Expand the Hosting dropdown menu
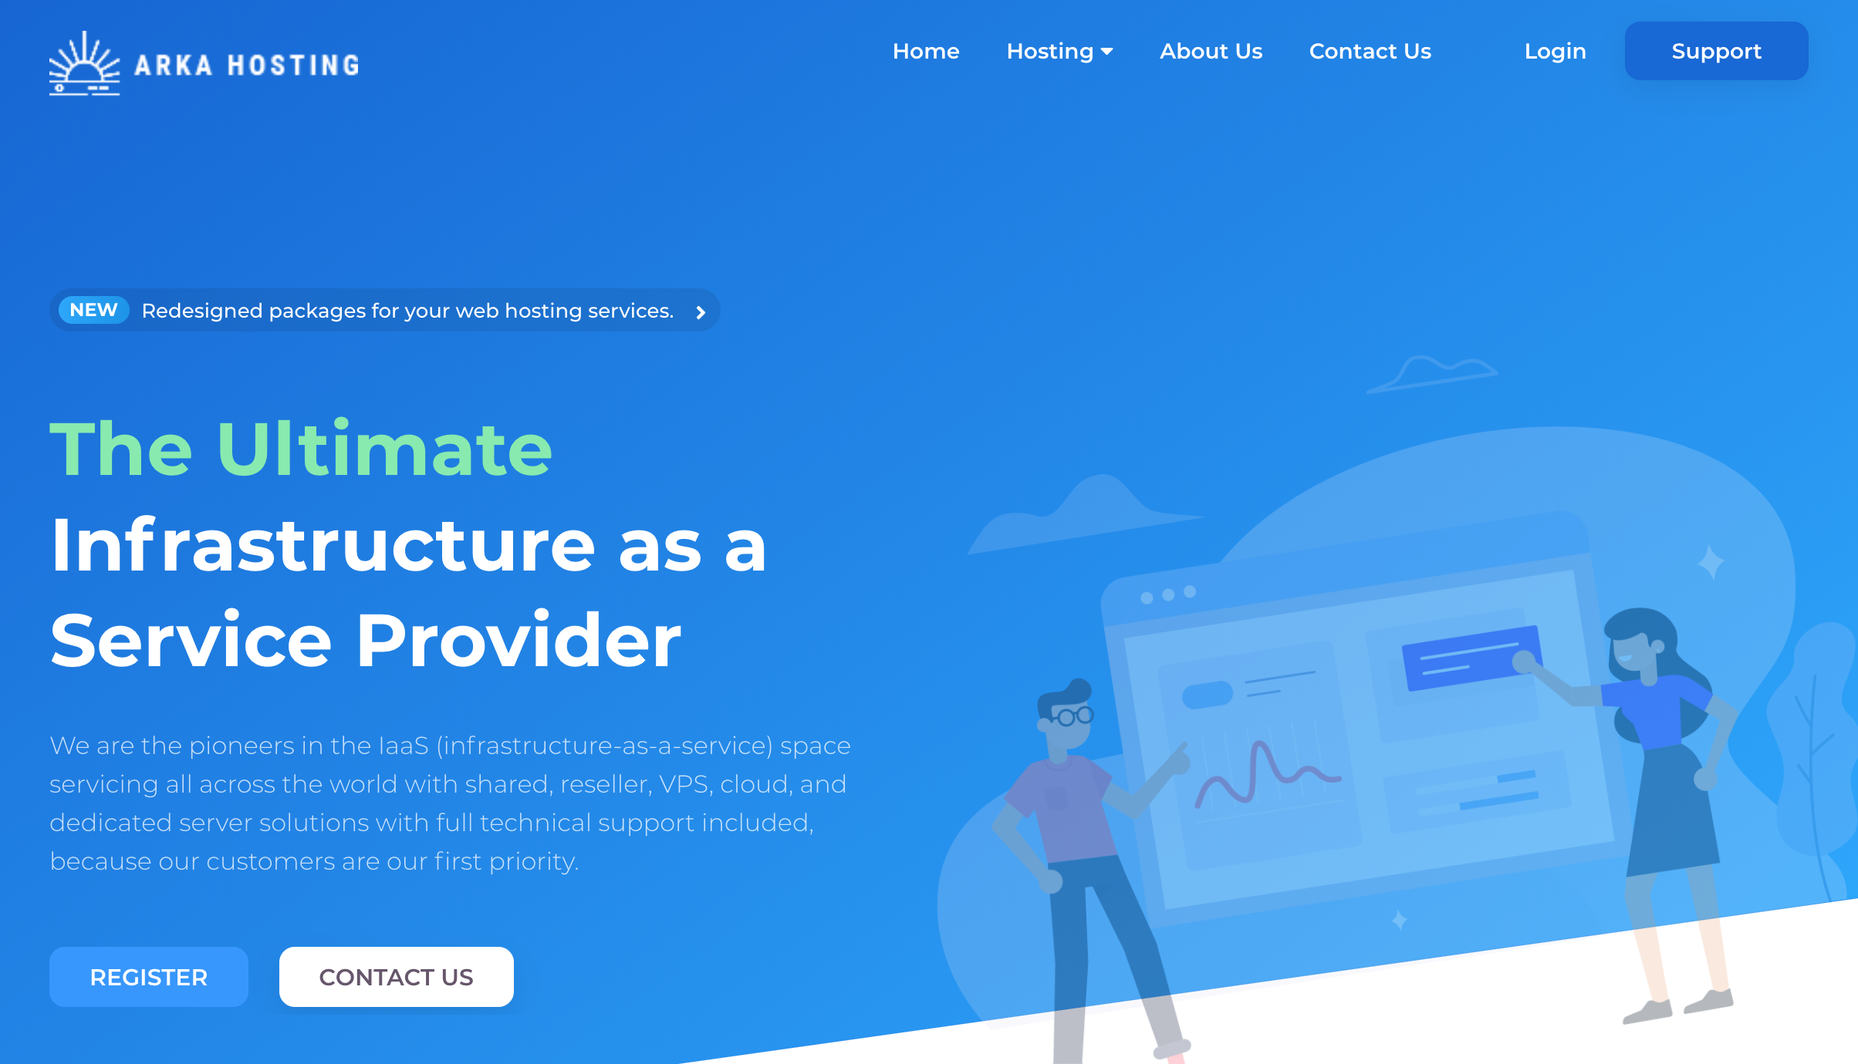 pos(1059,51)
